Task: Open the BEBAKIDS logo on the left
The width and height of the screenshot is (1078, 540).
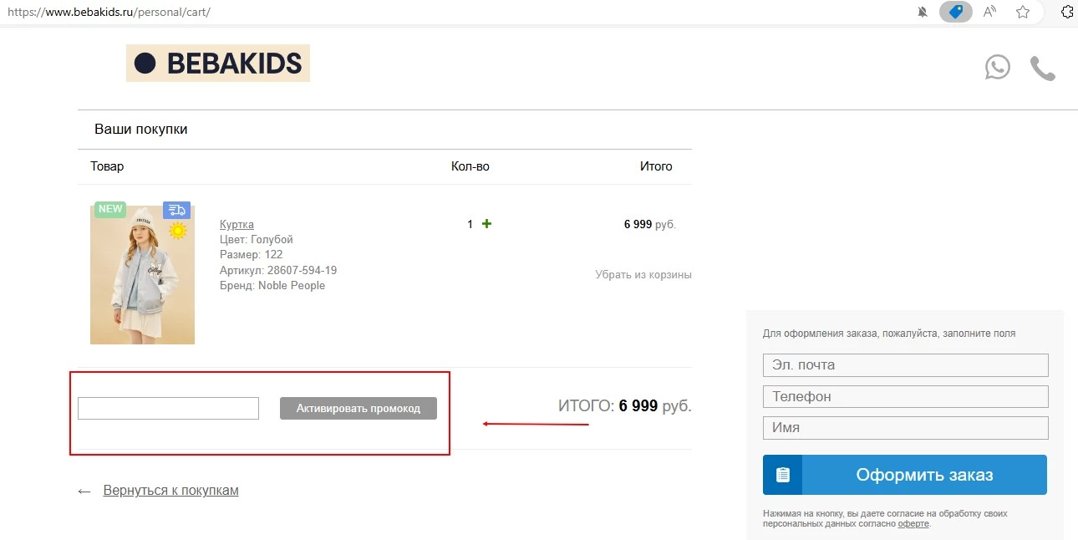Action: coord(217,63)
